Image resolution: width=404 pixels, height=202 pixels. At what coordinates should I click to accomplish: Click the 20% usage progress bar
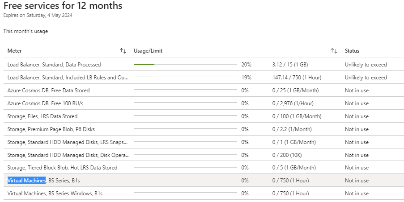185,64
